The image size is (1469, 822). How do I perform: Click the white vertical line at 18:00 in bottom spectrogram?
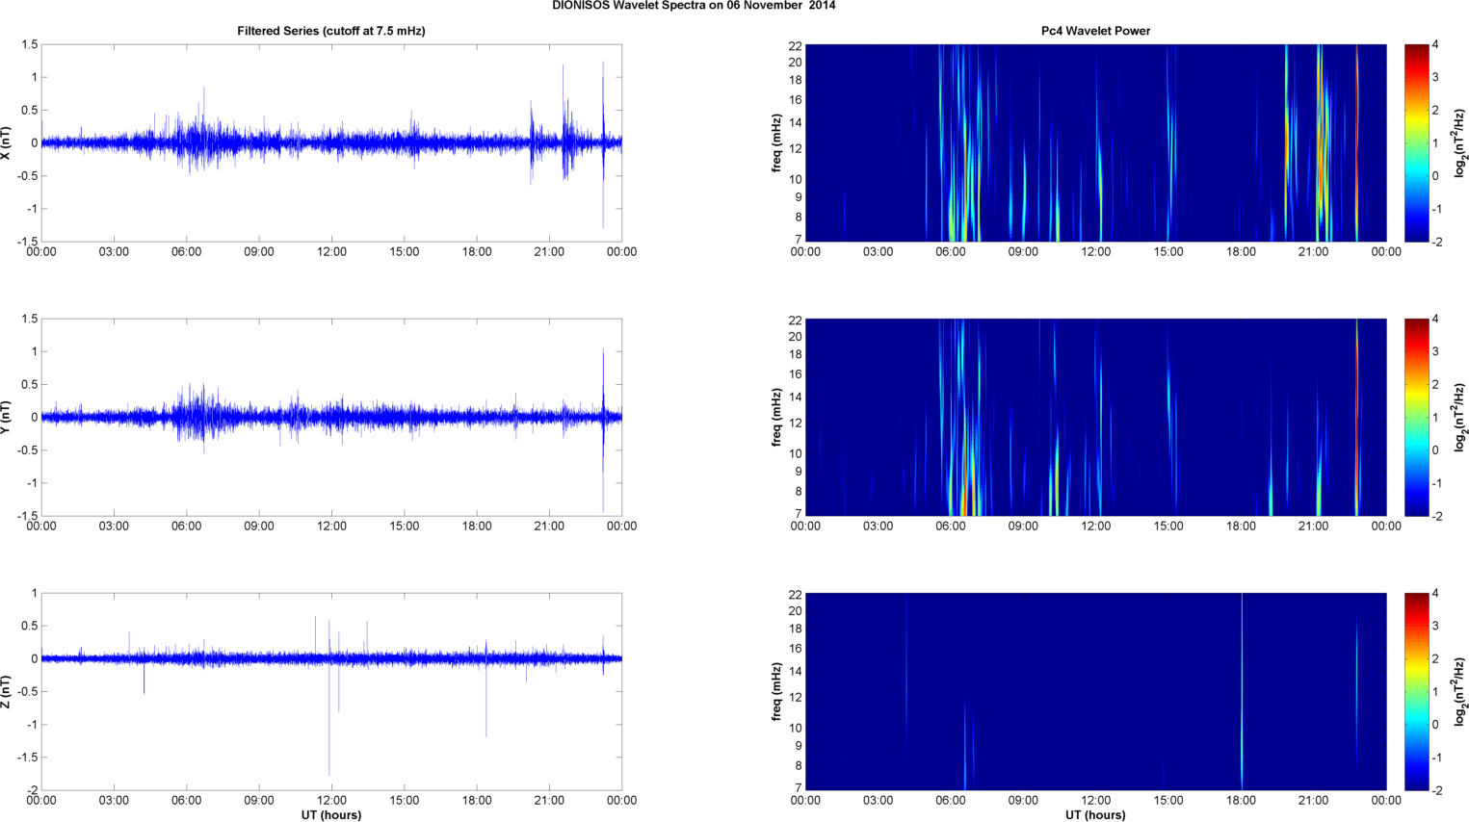[x=1242, y=691]
